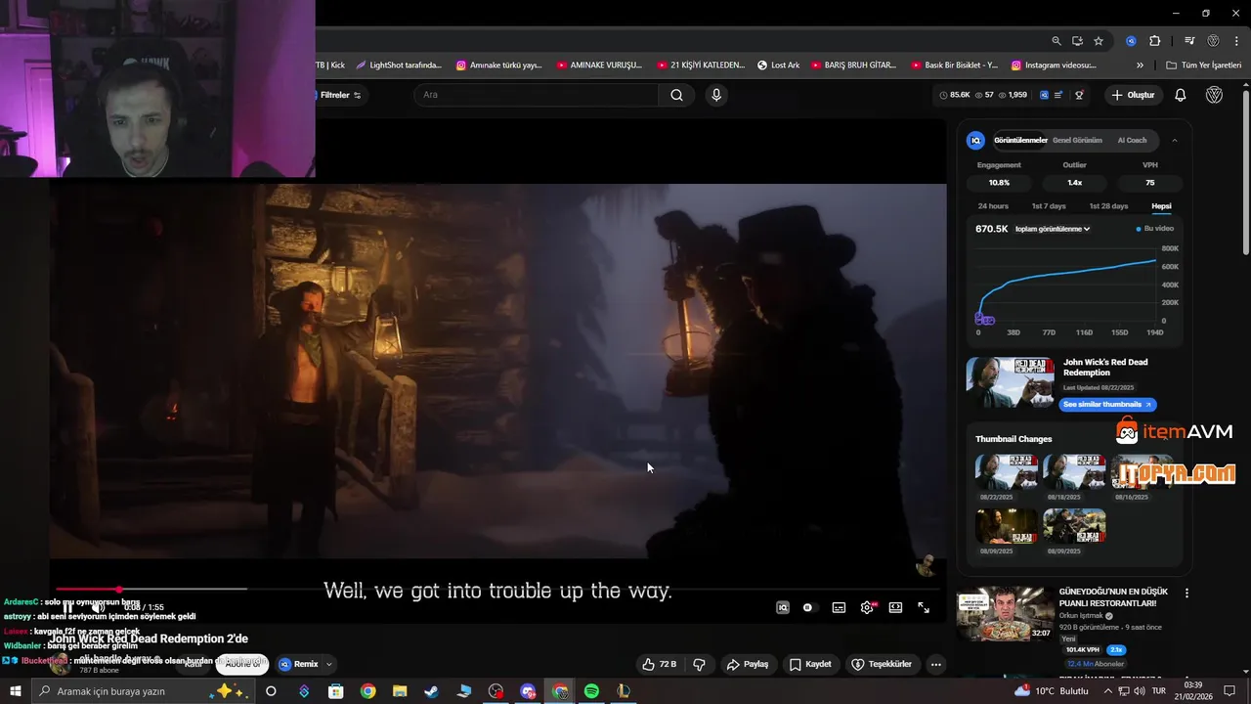Screen dimensions: 1251x704
Task: Click the Oluştur create button
Action: pos(1133,95)
